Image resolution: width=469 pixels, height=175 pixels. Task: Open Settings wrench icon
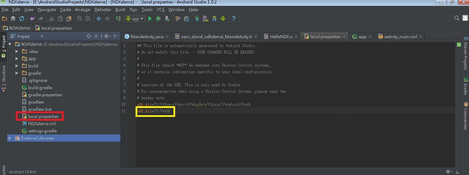(178, 18)
